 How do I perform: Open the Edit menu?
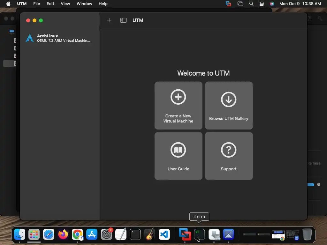(50, 4)
